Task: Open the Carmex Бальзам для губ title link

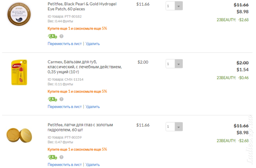Action: (84, 67)
